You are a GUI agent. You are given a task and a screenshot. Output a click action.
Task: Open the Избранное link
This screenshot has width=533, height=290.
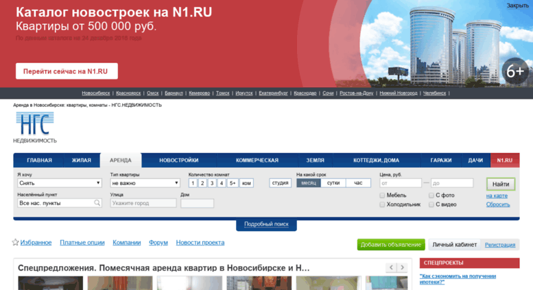[36, 243]
